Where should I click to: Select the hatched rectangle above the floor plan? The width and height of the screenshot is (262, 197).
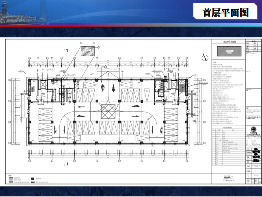tap(86, 51)
